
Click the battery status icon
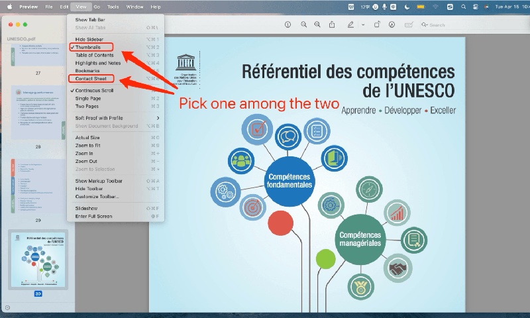tap(421, 7)
